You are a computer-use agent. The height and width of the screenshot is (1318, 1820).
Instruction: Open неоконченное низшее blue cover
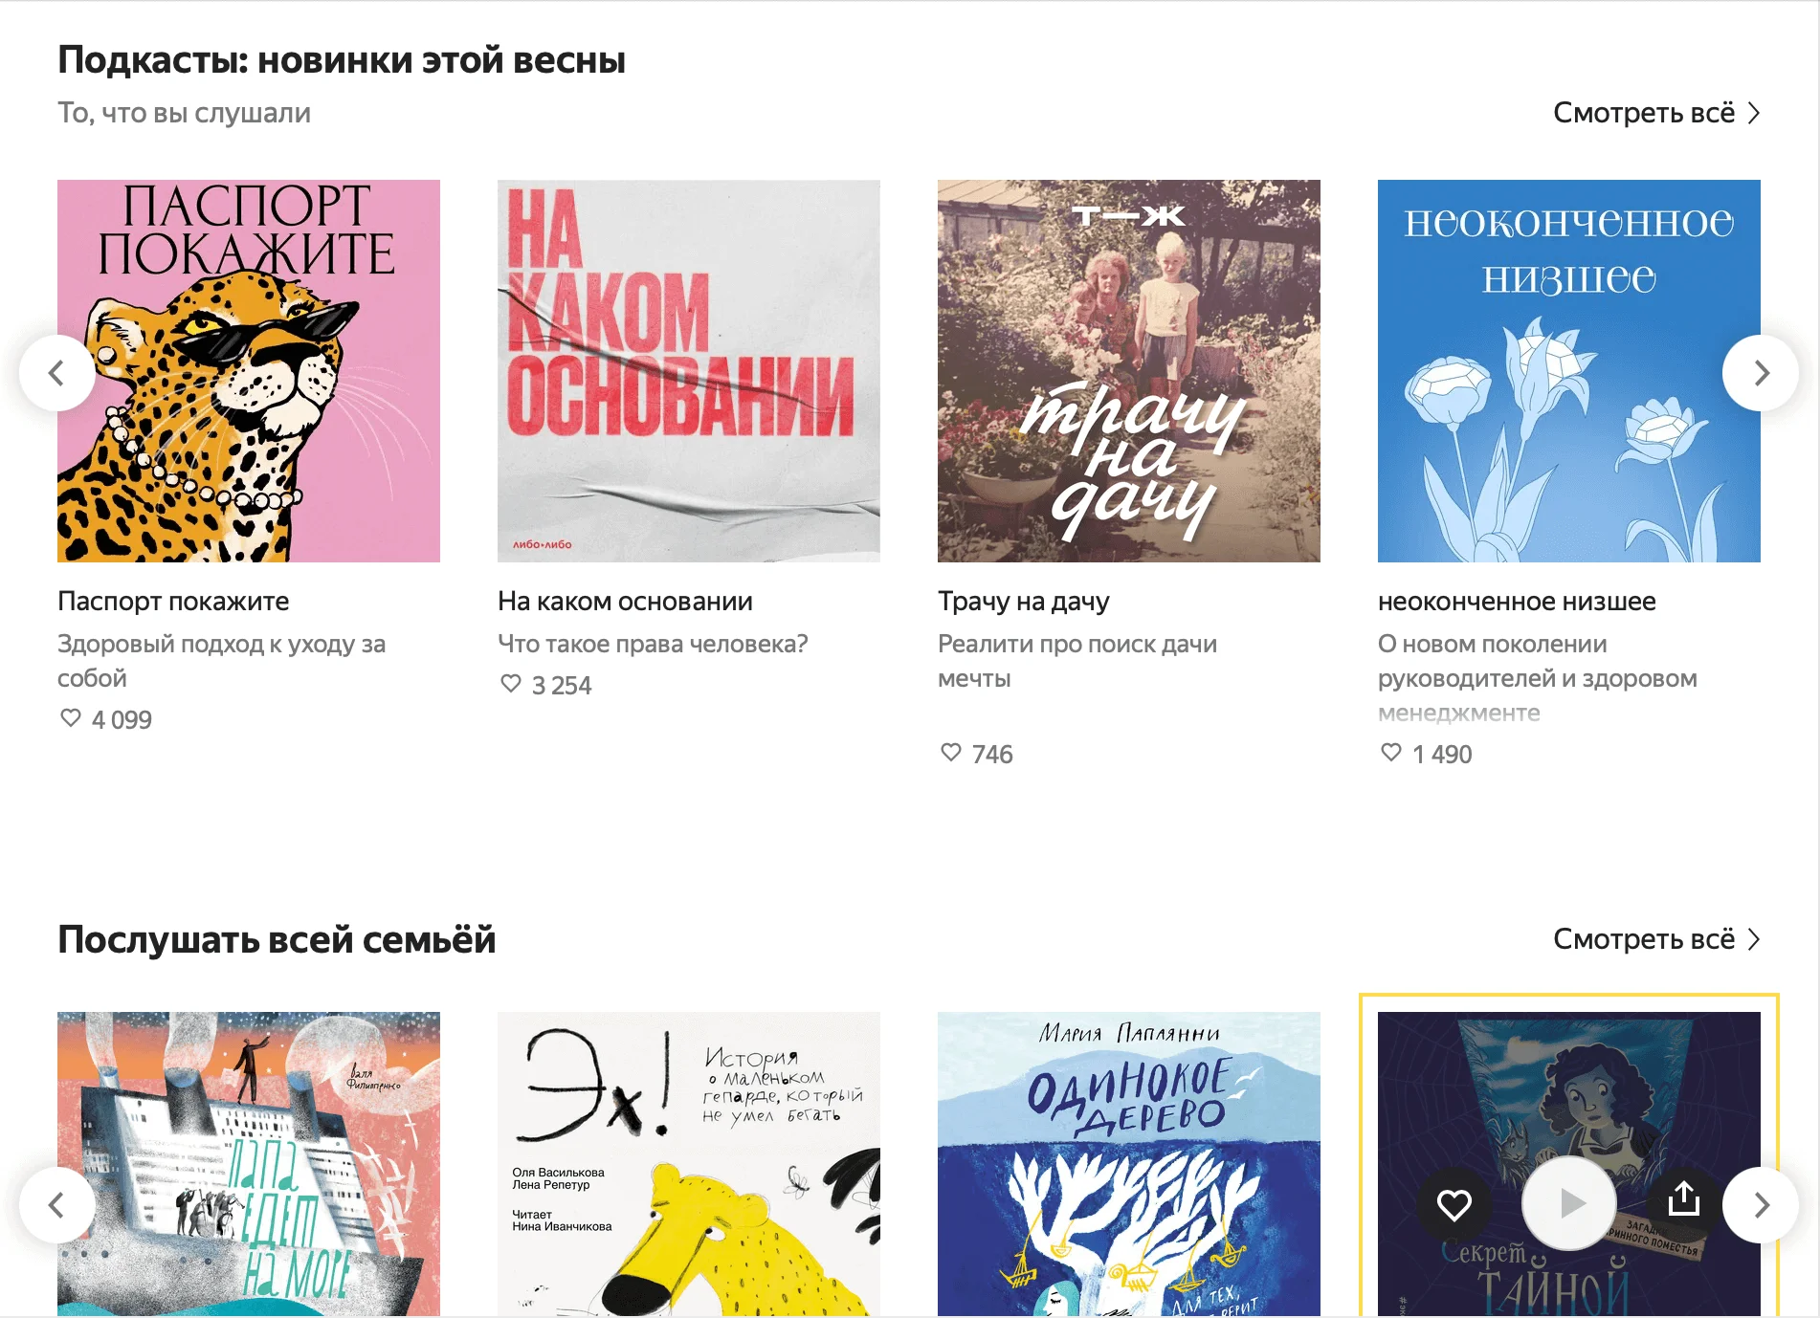pos(1568,371)
